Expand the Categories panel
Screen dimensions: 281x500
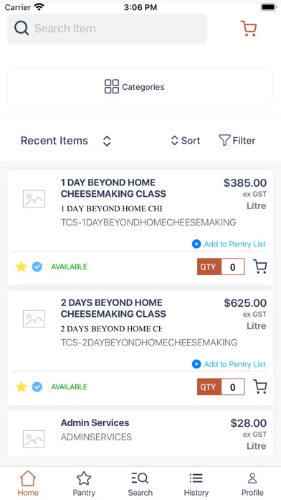140,87
